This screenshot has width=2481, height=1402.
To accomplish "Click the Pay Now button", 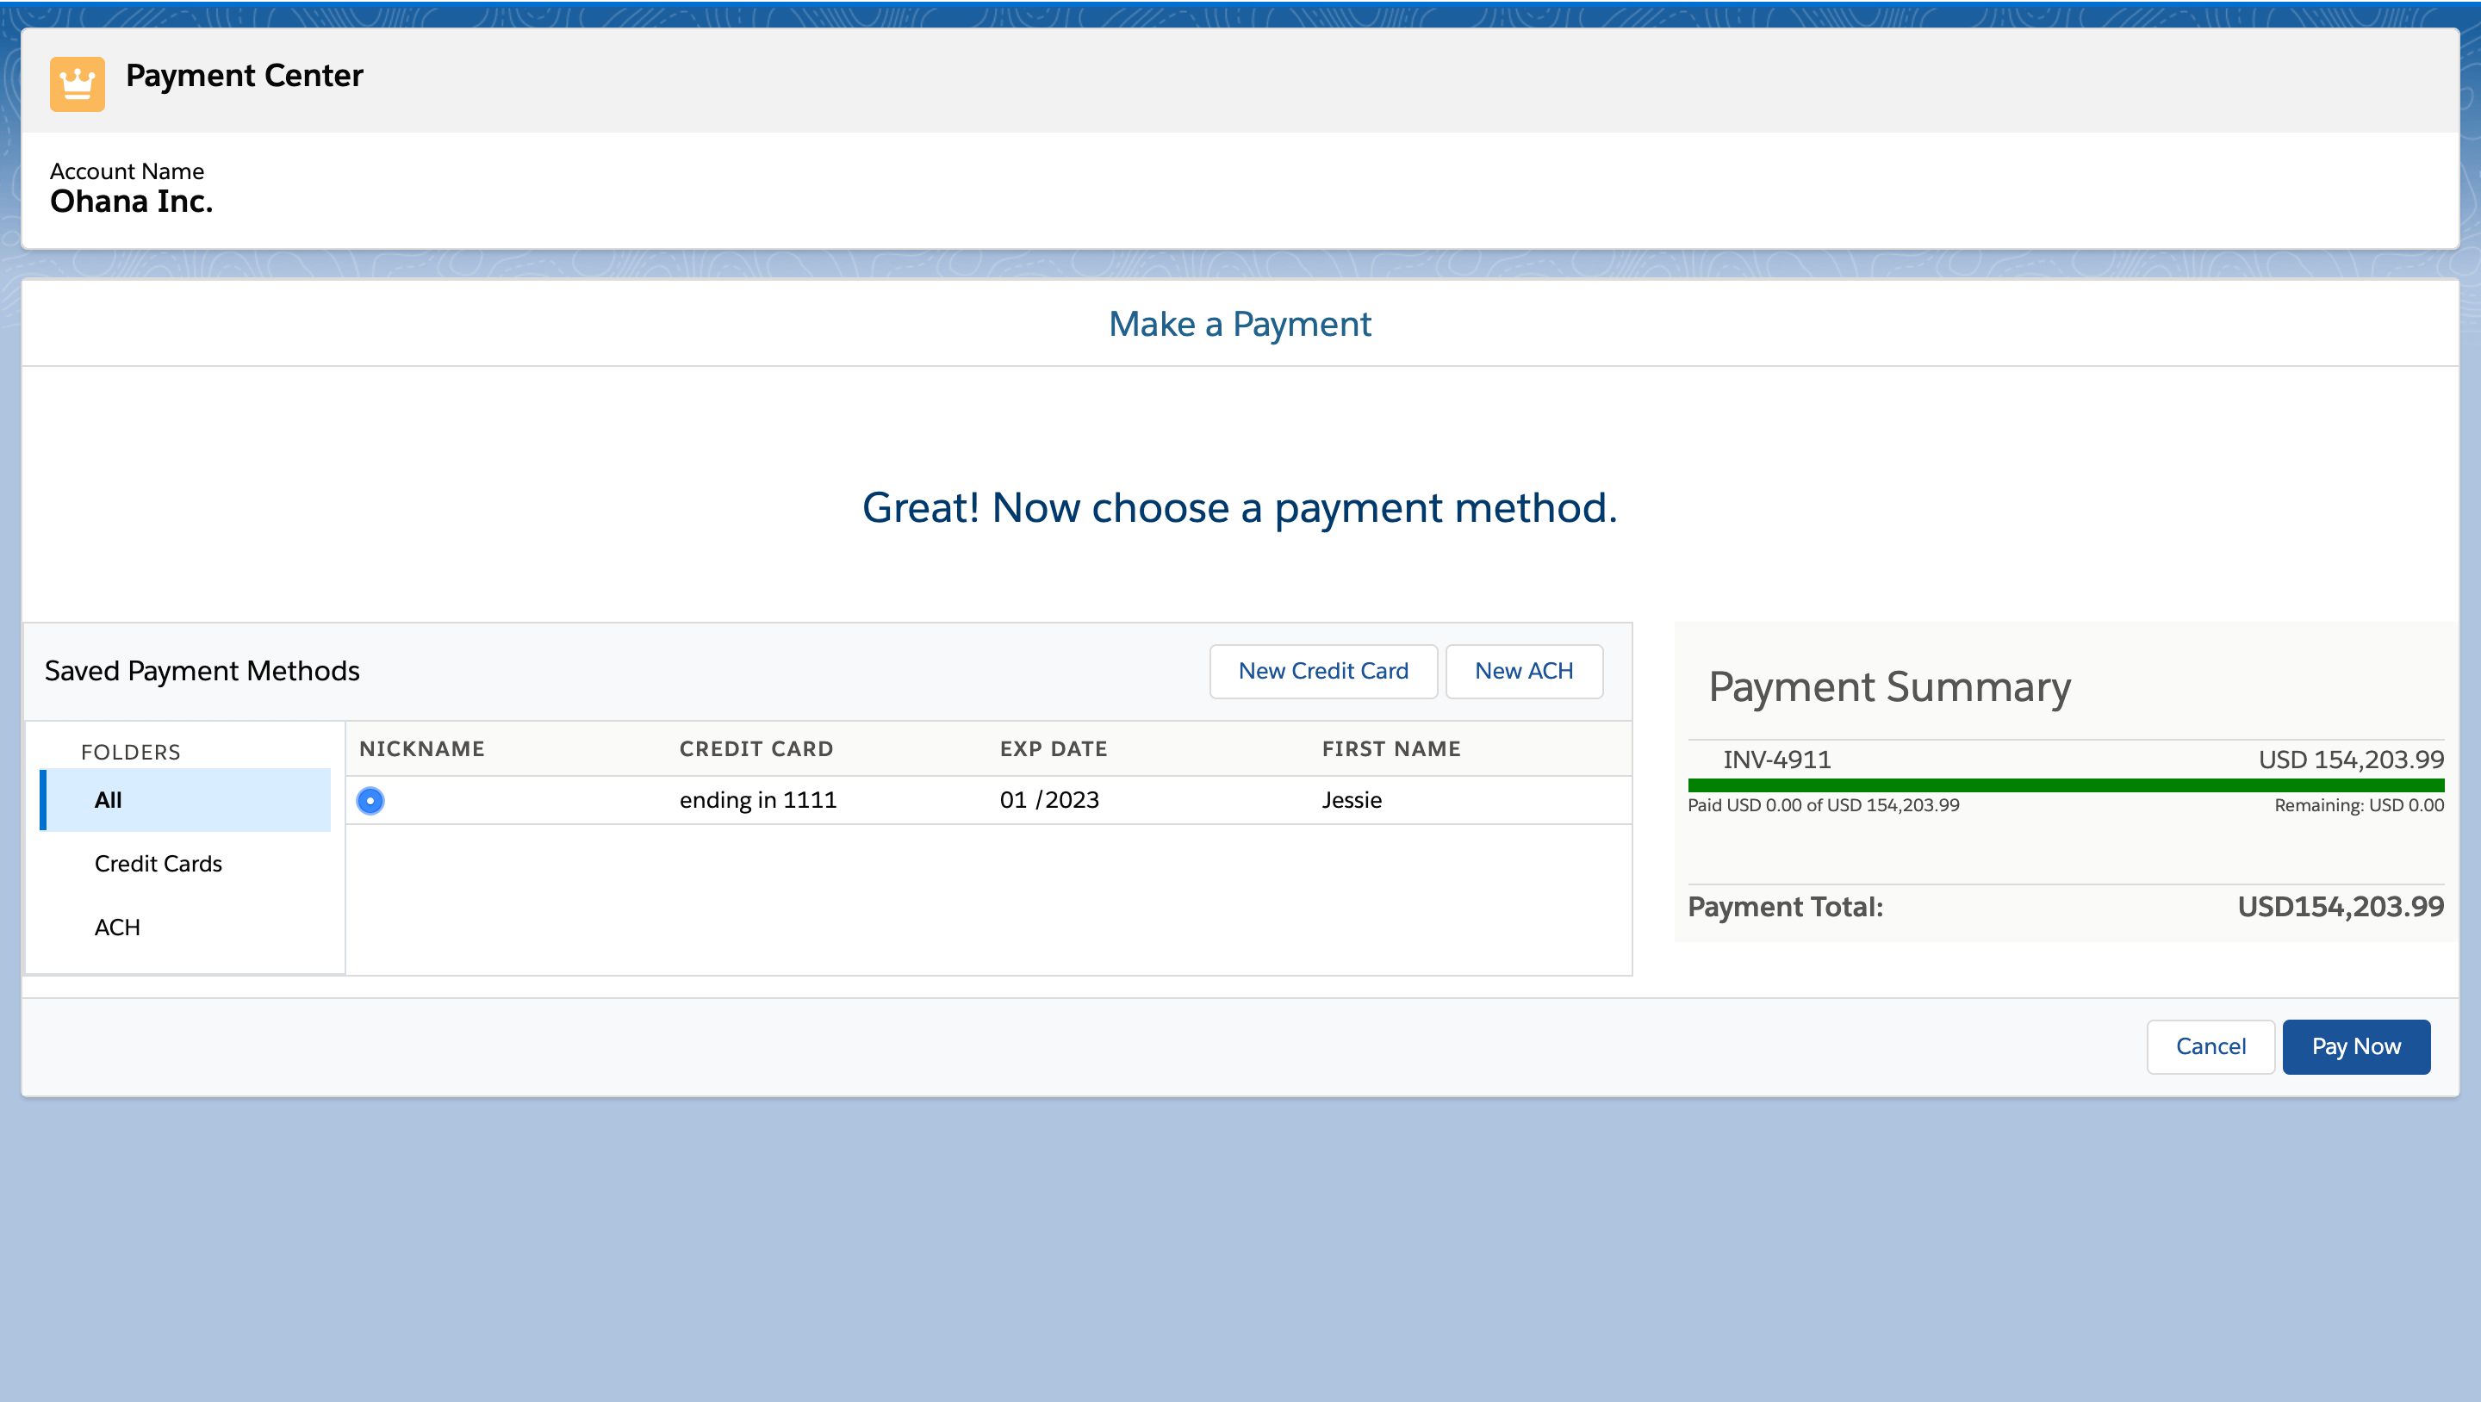I will coord(2356,1046).
